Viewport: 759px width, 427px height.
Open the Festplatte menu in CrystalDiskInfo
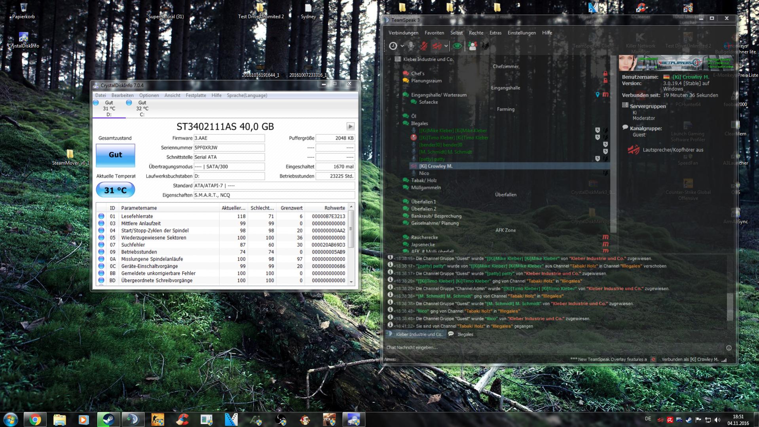coord(196,95)
